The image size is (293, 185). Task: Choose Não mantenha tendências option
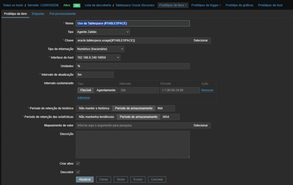pos(96,117)
